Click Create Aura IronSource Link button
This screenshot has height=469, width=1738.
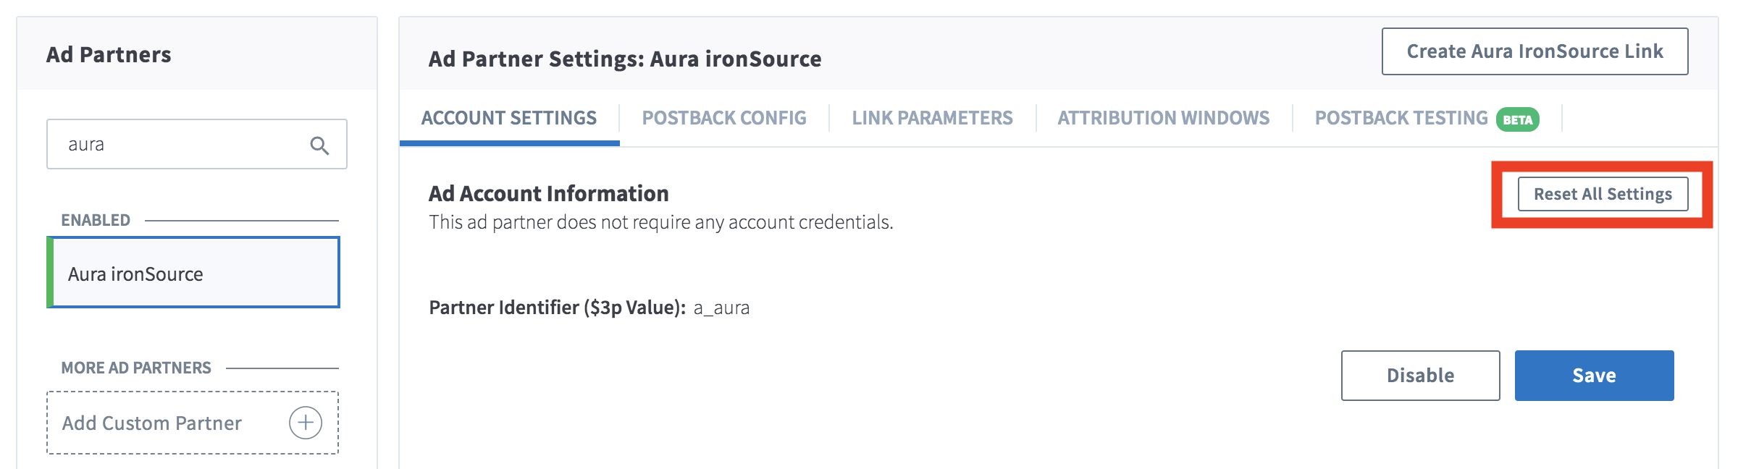1535,51
